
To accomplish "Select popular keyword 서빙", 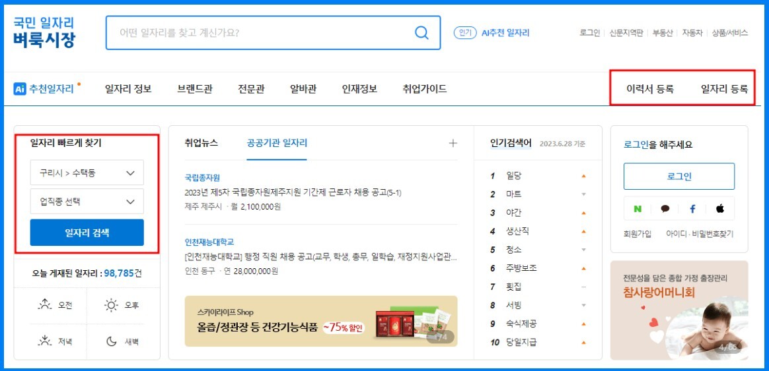I will 513,305.
